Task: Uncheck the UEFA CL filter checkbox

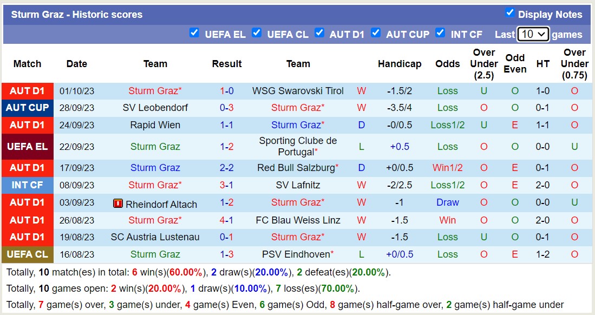Action: pyautogui.click(x=257, y=32)
